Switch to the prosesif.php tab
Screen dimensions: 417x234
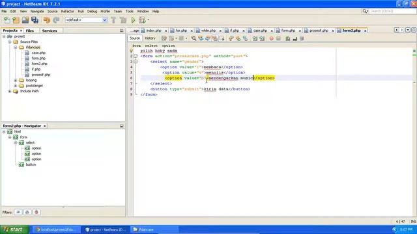point(319,31)
